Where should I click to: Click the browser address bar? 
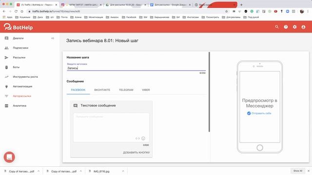[127, 11]
